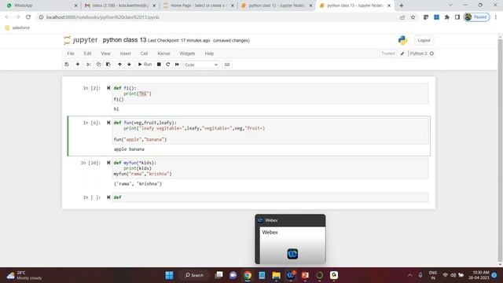Move selected cell up arrow
Viewport: 503px width, 283px height.
(119, 64)
